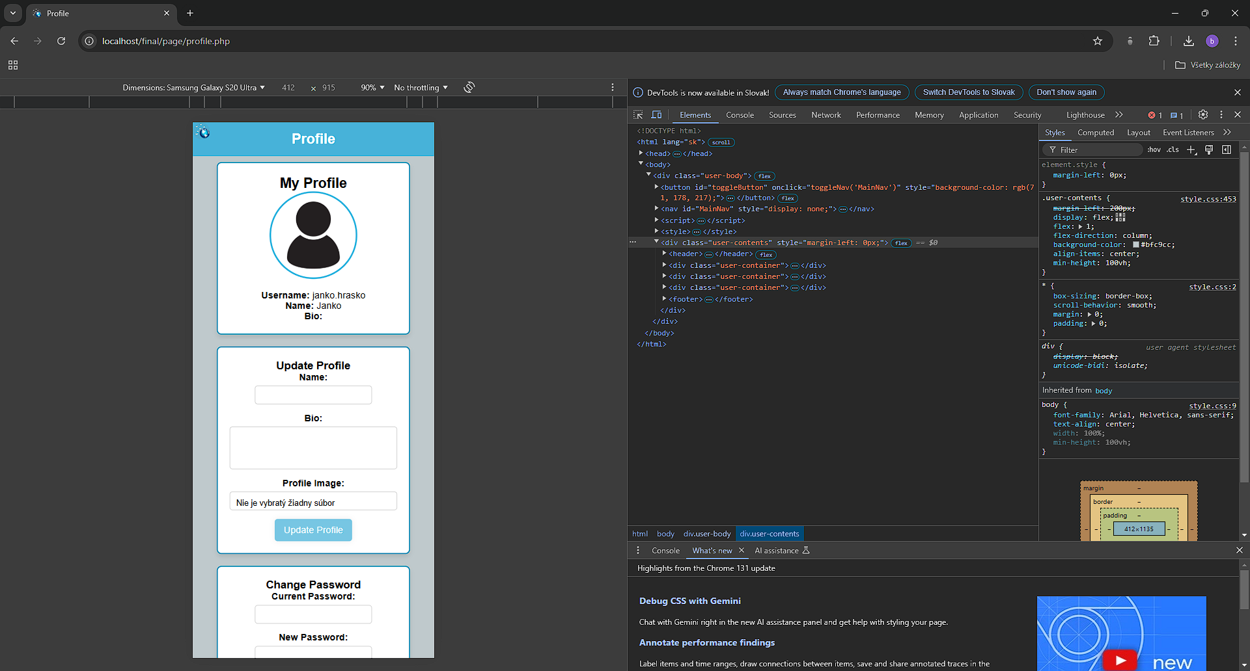1250x671 pixels.
Task: Toggle the .cls element classes panel
Action: 1173,150
